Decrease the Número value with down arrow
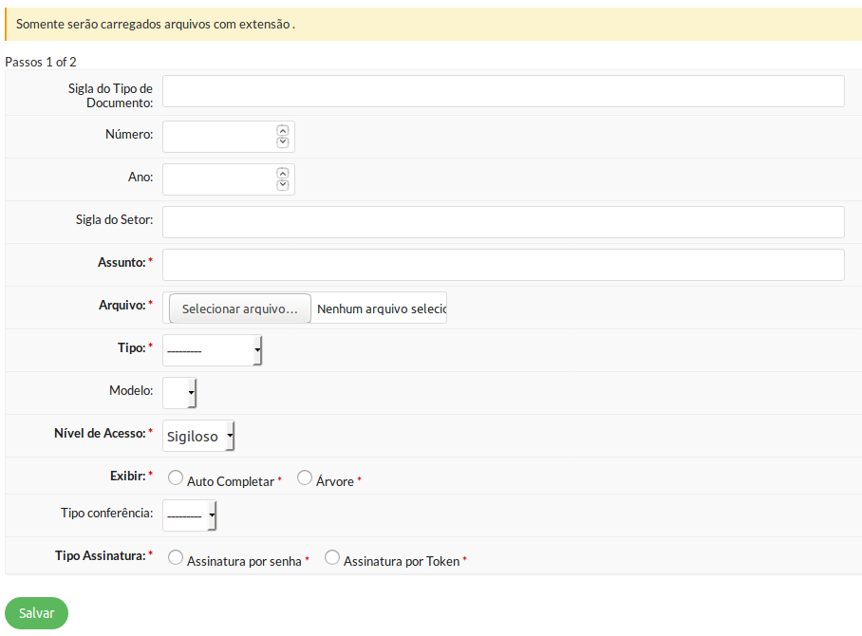Viewport: 862px width, 636px height. pyautogui.click(x=283, y=142)
